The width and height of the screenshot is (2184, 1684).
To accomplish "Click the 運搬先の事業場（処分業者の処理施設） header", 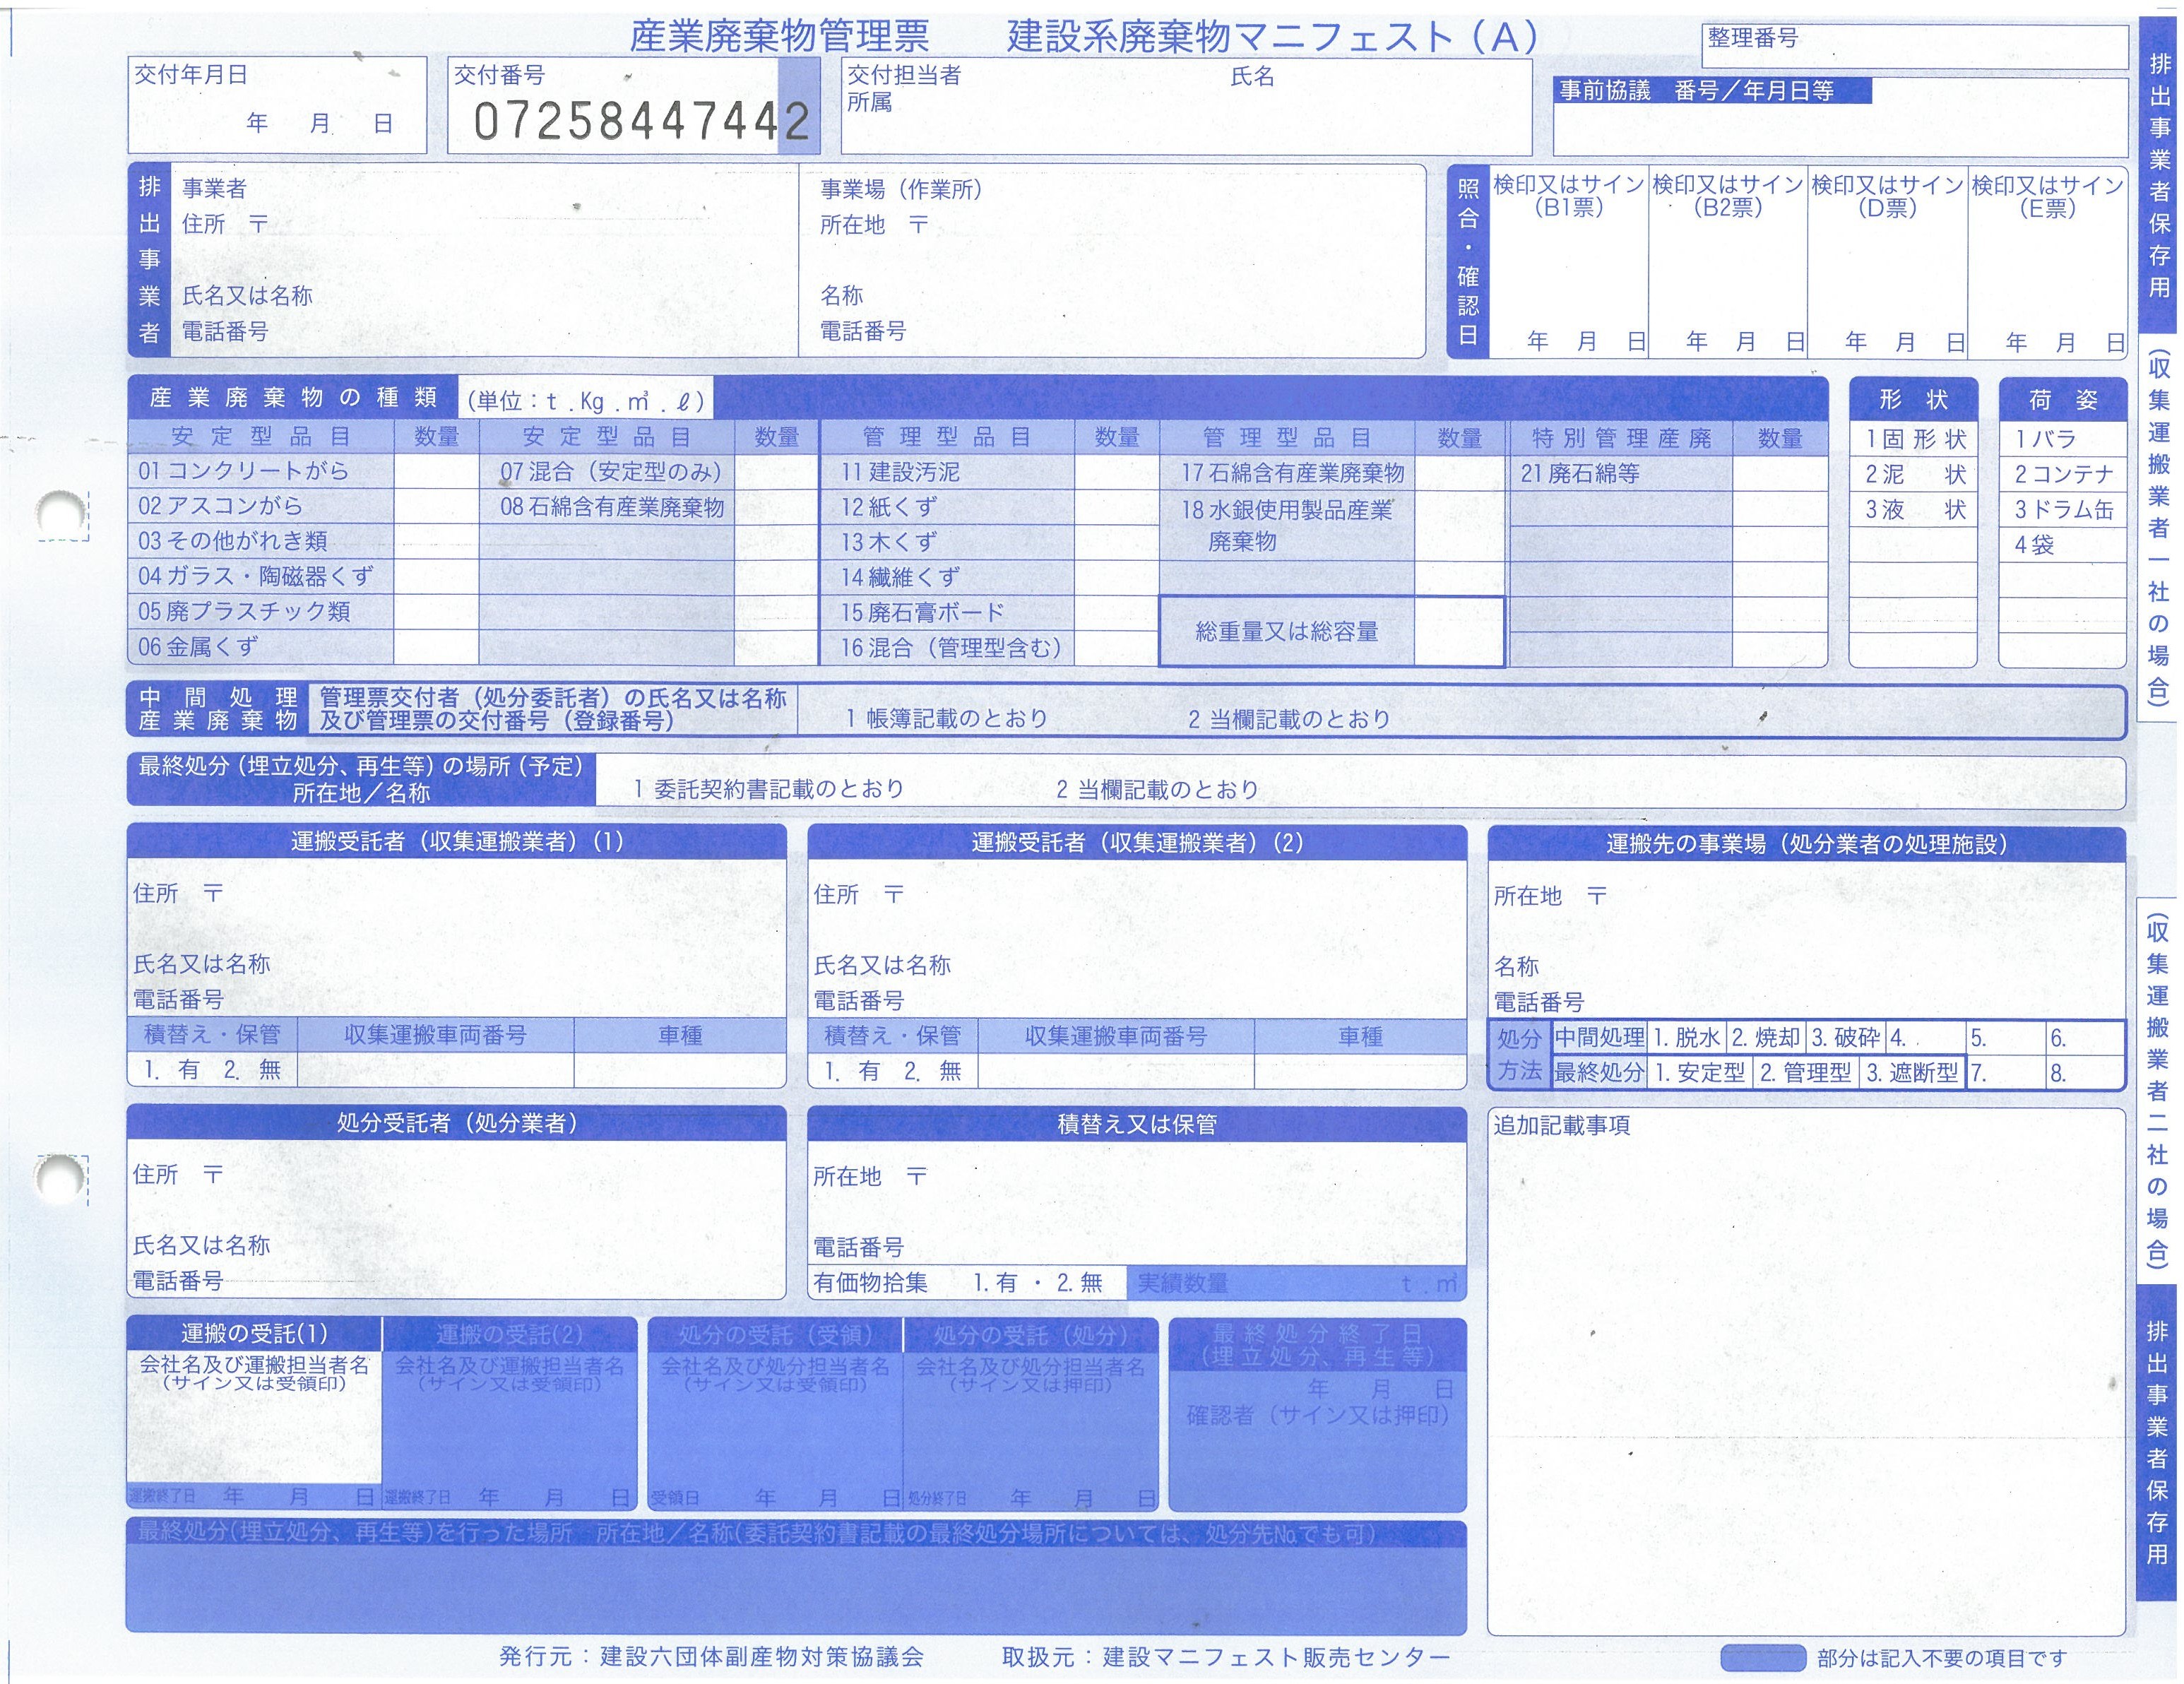I will 1806,845.
